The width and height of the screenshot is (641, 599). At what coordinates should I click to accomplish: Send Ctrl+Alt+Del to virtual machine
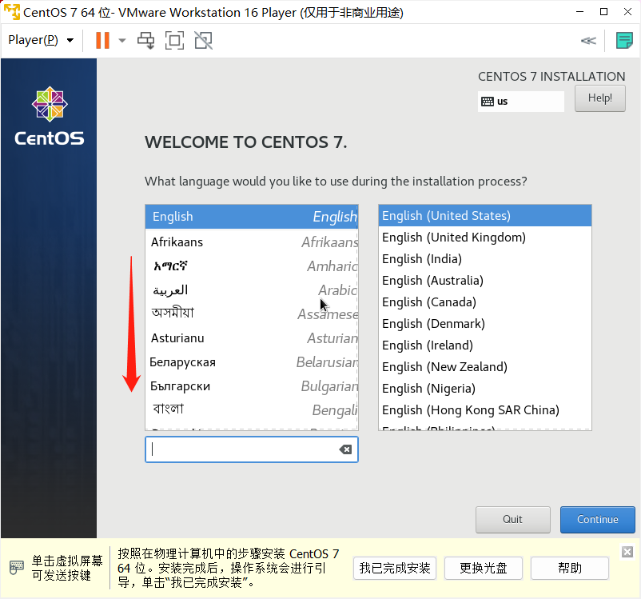[x=146, y=41]
